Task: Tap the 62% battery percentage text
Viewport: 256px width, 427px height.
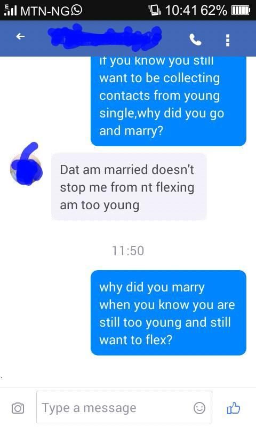Action: click(x=214, y=10)
